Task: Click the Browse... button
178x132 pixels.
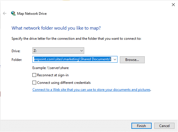Action: tap(132, 60)
